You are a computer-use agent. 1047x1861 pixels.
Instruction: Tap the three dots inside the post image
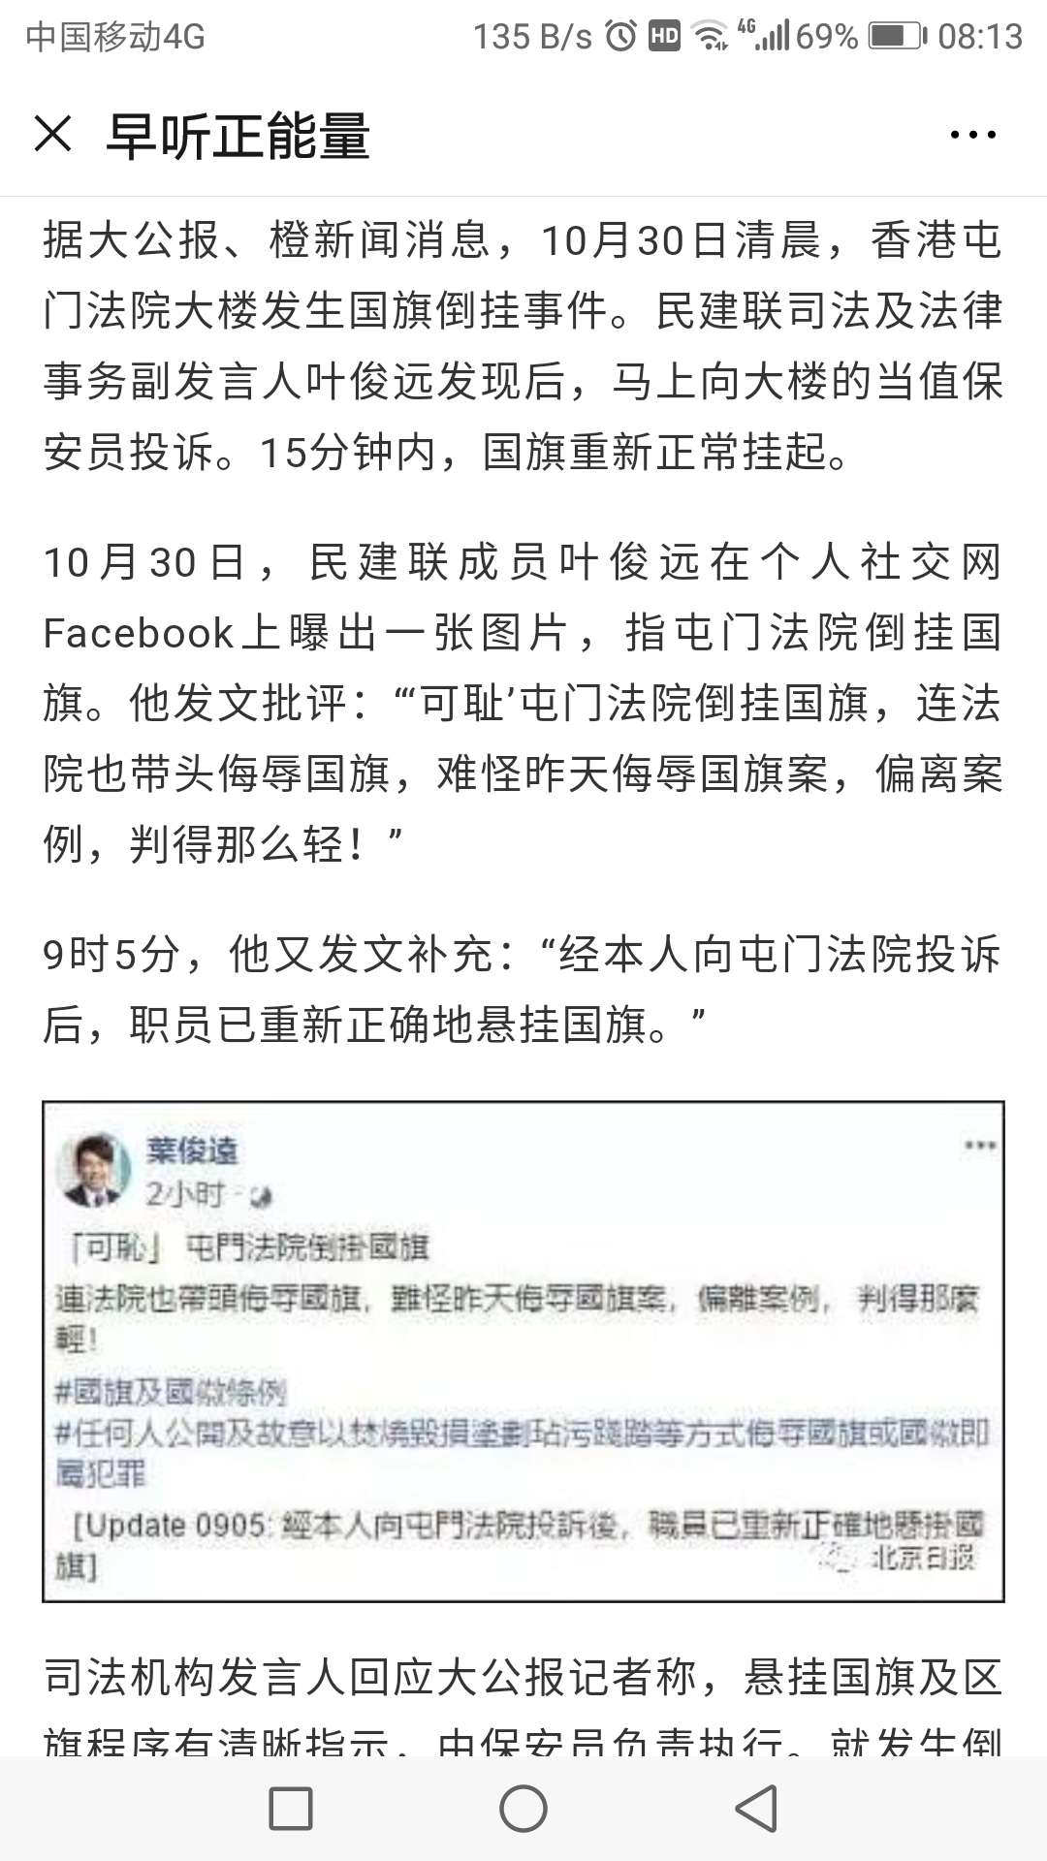click(979, 1146)
